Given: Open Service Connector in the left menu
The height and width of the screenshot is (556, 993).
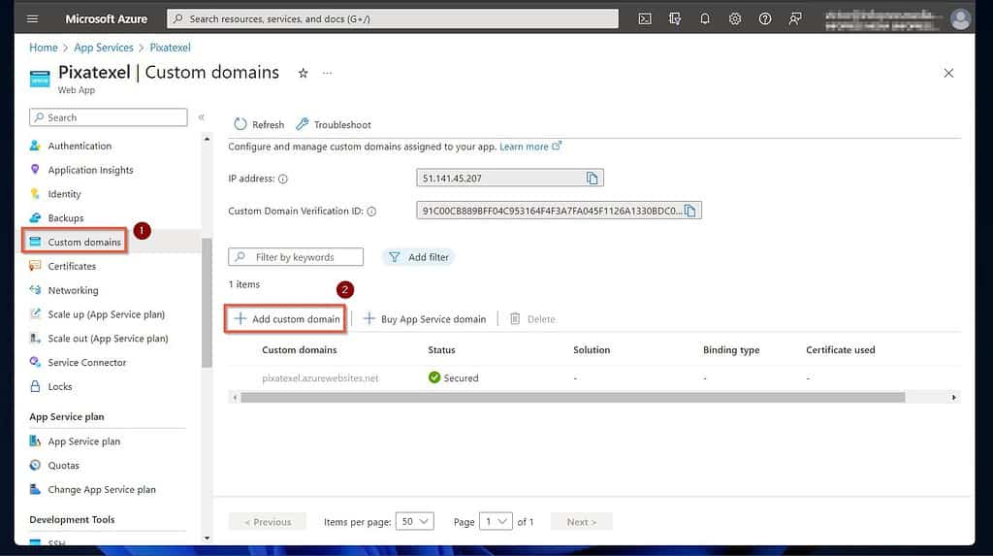Looking at the screenshot, I should [86, 363].
